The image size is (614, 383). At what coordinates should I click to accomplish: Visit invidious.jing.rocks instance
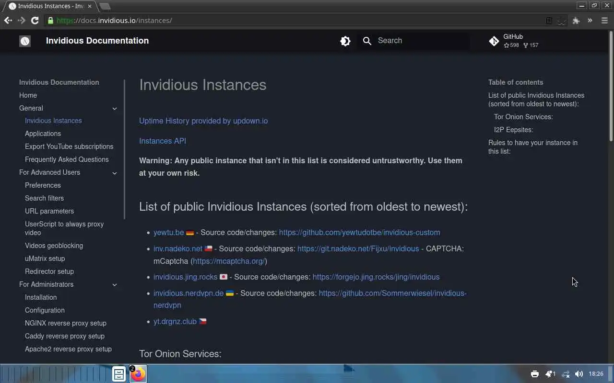[185, 277]
